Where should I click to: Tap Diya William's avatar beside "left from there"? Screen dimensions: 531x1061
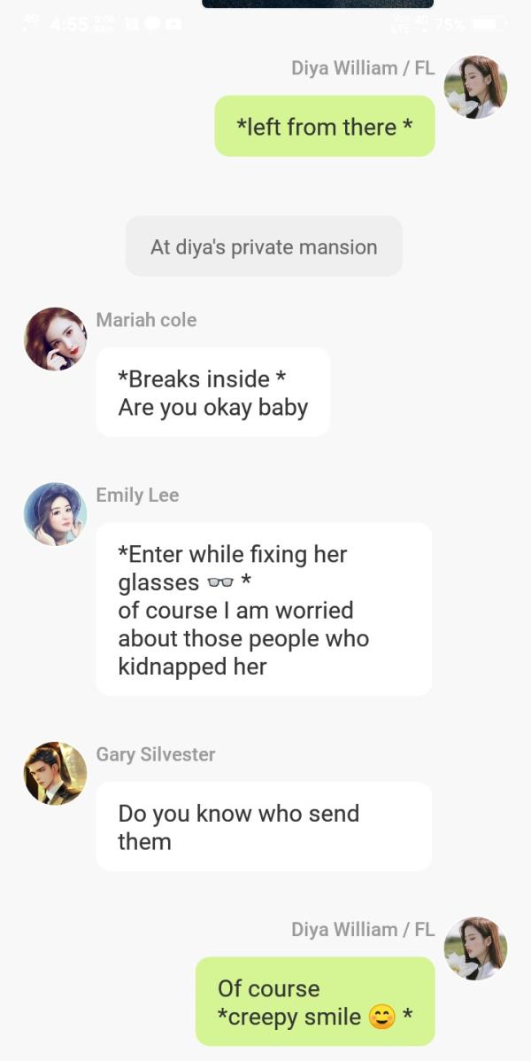coord(475,87)
